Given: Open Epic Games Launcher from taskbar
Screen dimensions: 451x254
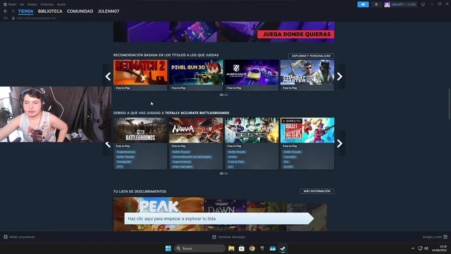Looking at the screenshot, I should point(262,248).
